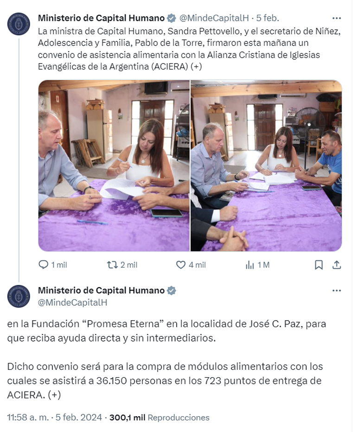
Task: Click Ministerio de Capital Humano name in second tweet
Action: coord(101,290)
